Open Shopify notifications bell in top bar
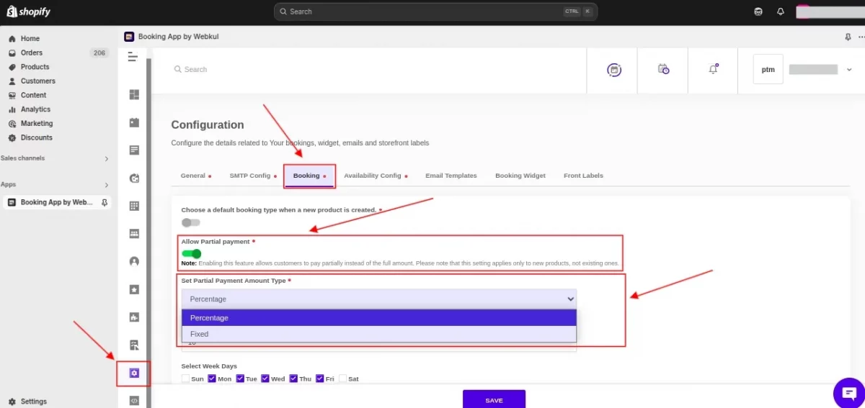The width and height of the screenshot is (865, 408). [781, 12]
